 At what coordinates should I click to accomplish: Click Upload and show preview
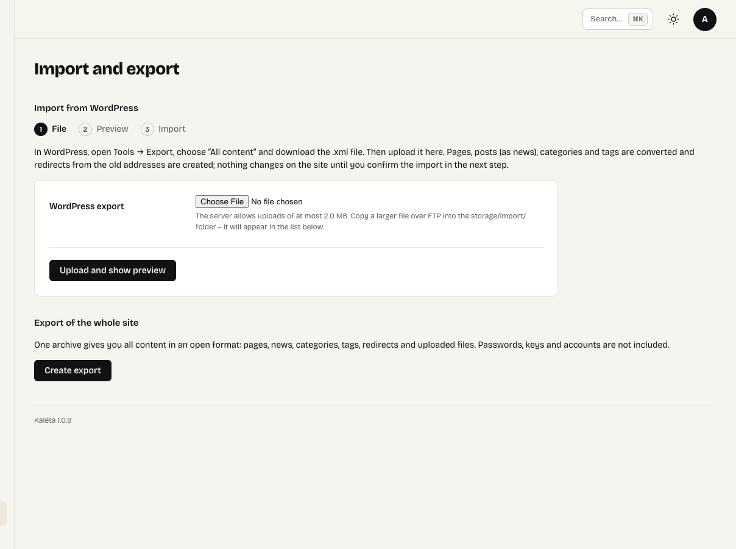tap(113, 270)
